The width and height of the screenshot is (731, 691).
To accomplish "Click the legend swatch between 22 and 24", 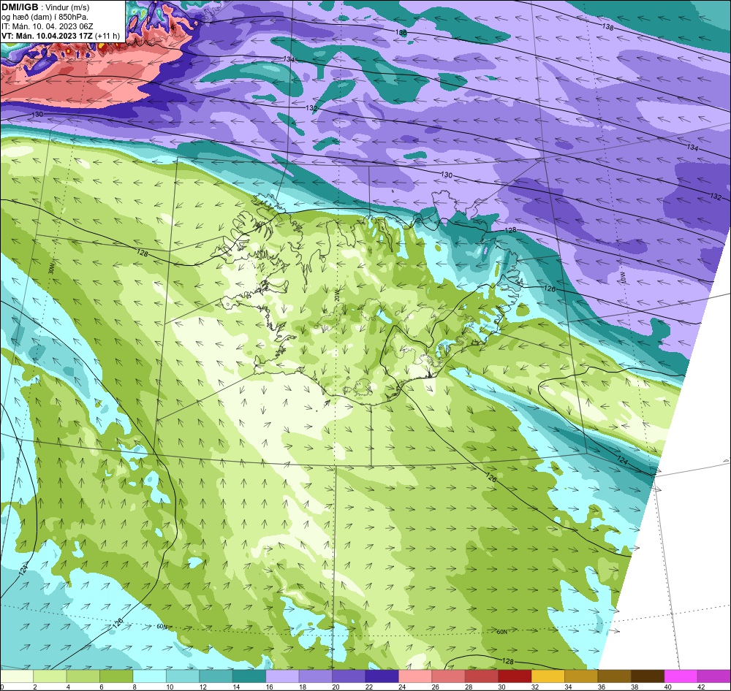I will point(382,676).
